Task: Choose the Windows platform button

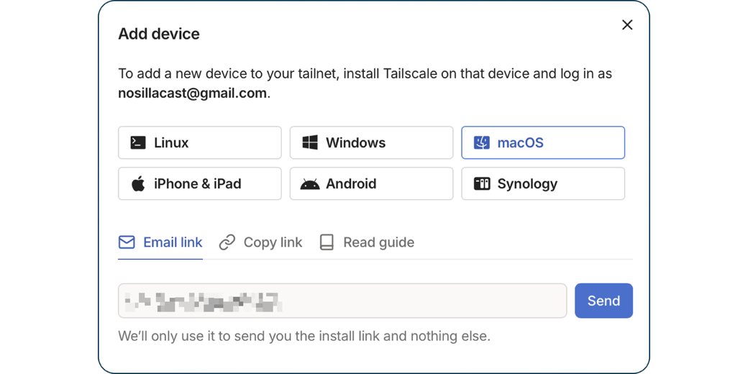Action: coord(371,142)
